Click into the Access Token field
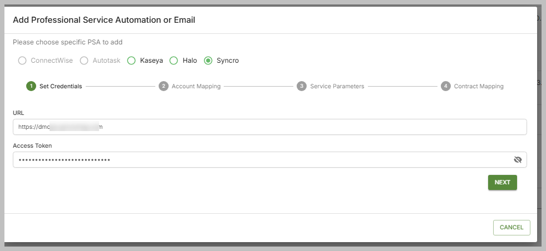The width and height of the screenshot is (546, 251). (x=270, y=159)
